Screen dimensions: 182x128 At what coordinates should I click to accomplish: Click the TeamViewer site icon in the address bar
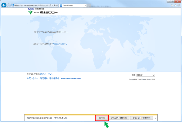[x=13, y=5]
